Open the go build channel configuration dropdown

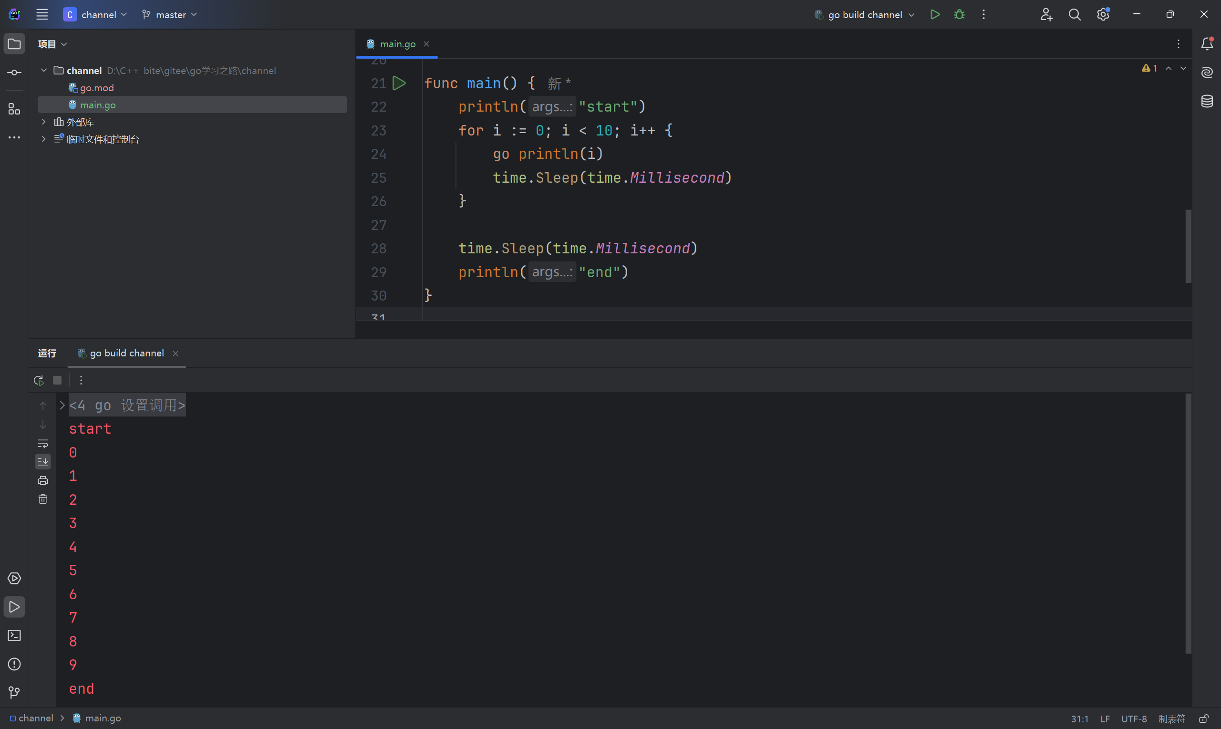click(x=865, y=15)
